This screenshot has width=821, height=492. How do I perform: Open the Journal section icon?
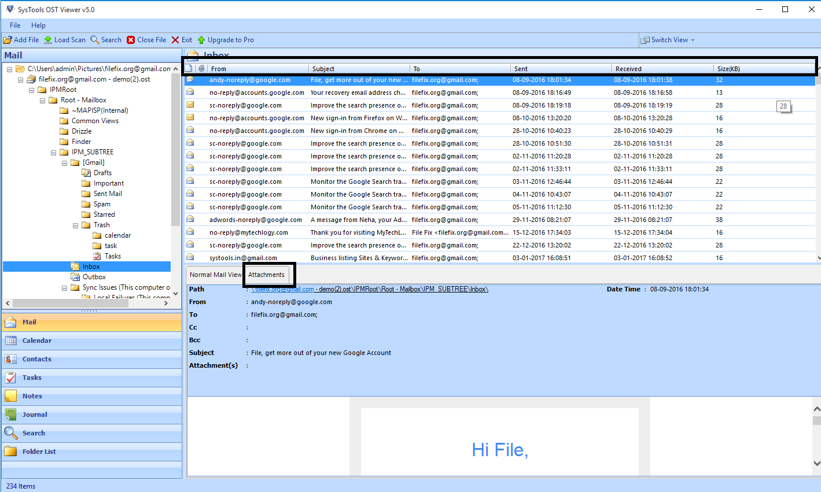coord(10,415)
